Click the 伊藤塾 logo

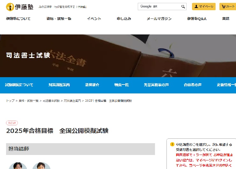tap(20, 7)
